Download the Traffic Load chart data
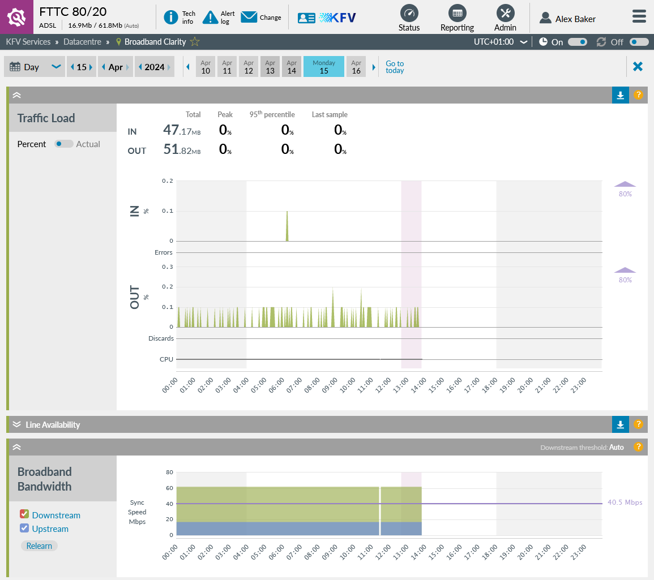654x580 pixels. (x=620, y=95)
